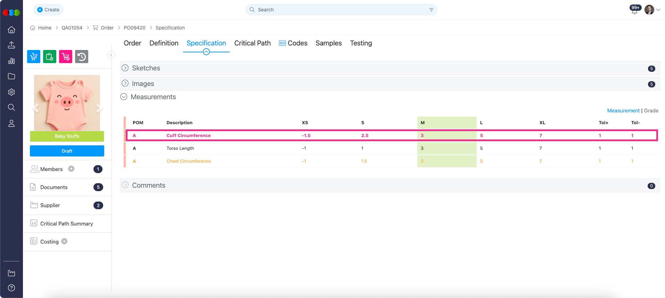Screen dimensions: 665x298
Task: Collapse the Measurements section
Action: [x=124, y=97]
